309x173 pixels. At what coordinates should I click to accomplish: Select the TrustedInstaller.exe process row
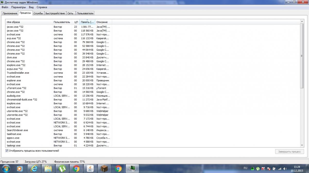click(x=59, y=73)
